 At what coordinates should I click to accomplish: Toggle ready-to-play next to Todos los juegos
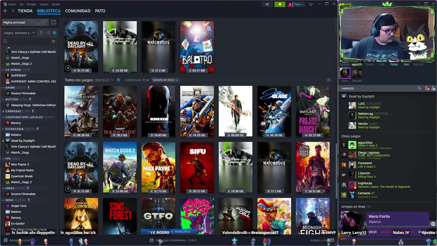click(118, 80)
